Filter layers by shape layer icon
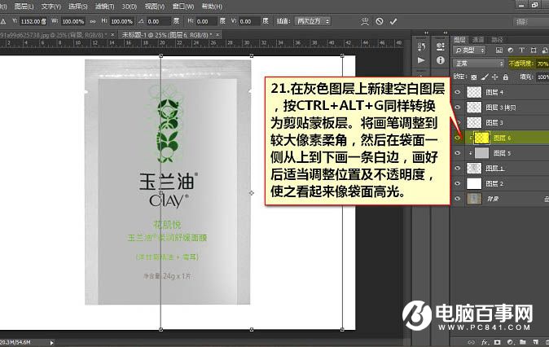The height and width of the screenshot is (347, 549). point(534,51)
